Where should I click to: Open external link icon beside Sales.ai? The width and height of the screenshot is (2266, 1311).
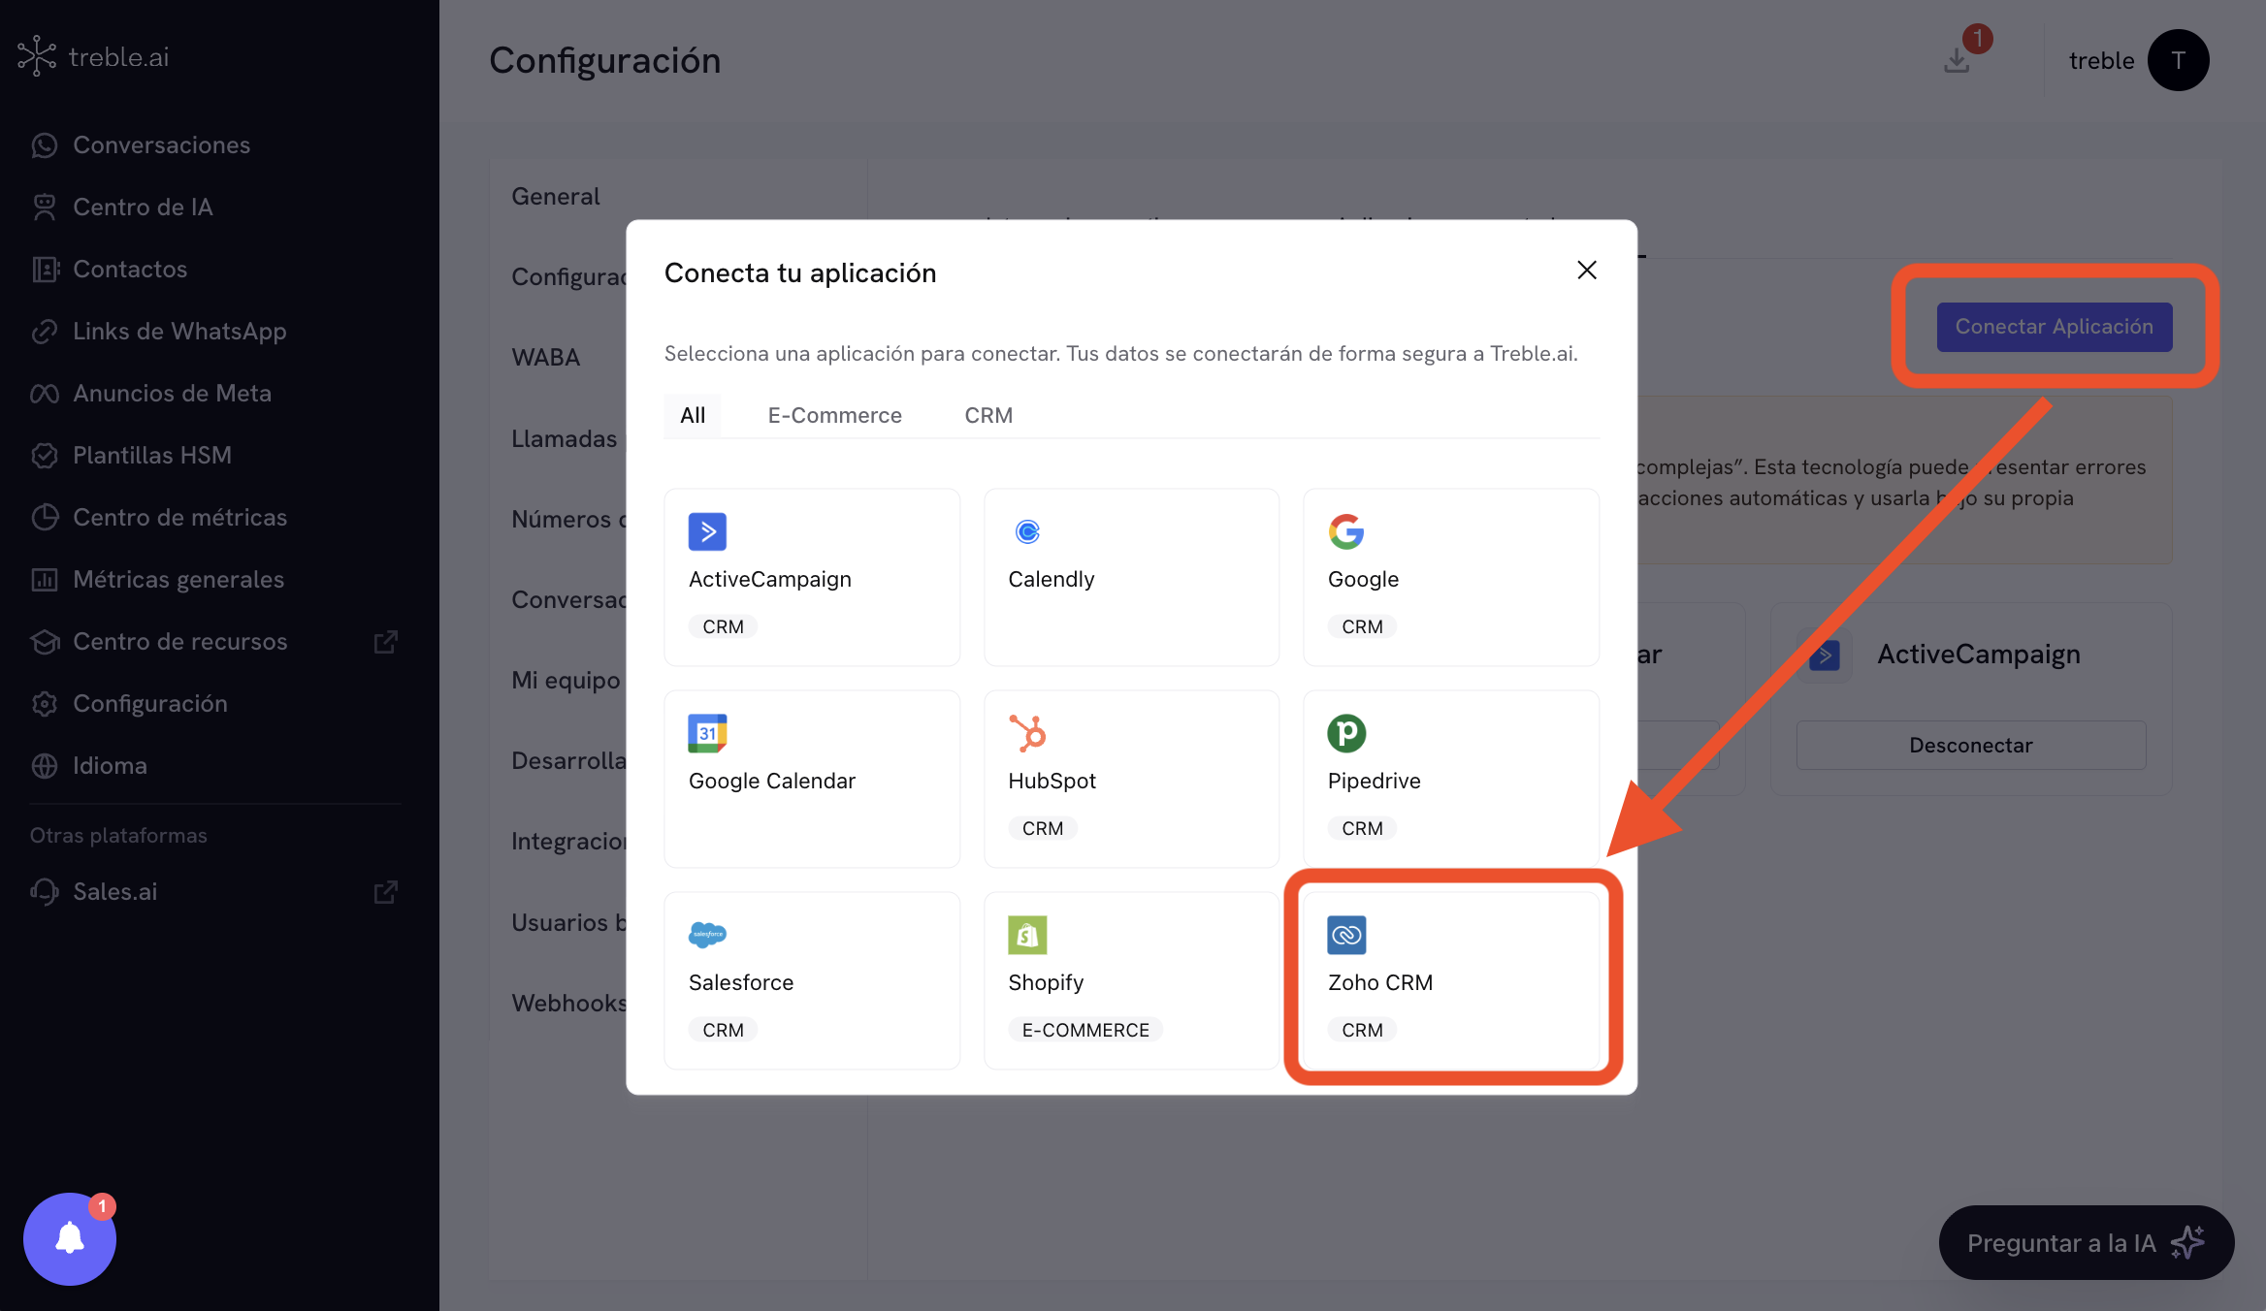pyautogui.click(x=386, y=891)
